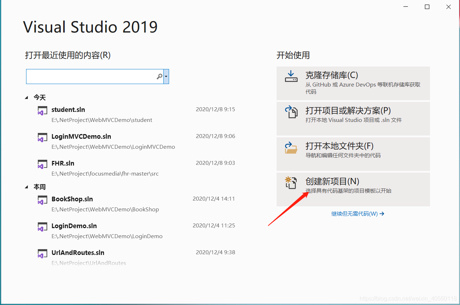Click the 打开项目或解决方案(P) button
Image resolution: width=460 pixels, height=305 pixels.
tap(353, 119)
